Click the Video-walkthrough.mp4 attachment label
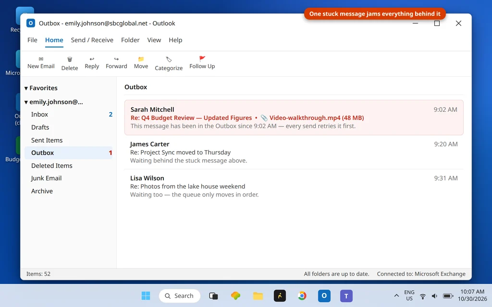Viewport: 492px width, 307px height. point(317,118)
